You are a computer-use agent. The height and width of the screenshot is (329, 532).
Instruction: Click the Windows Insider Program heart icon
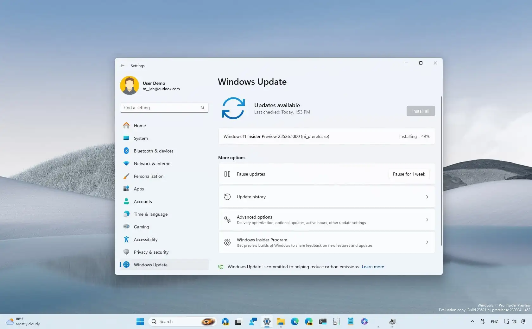227,242
